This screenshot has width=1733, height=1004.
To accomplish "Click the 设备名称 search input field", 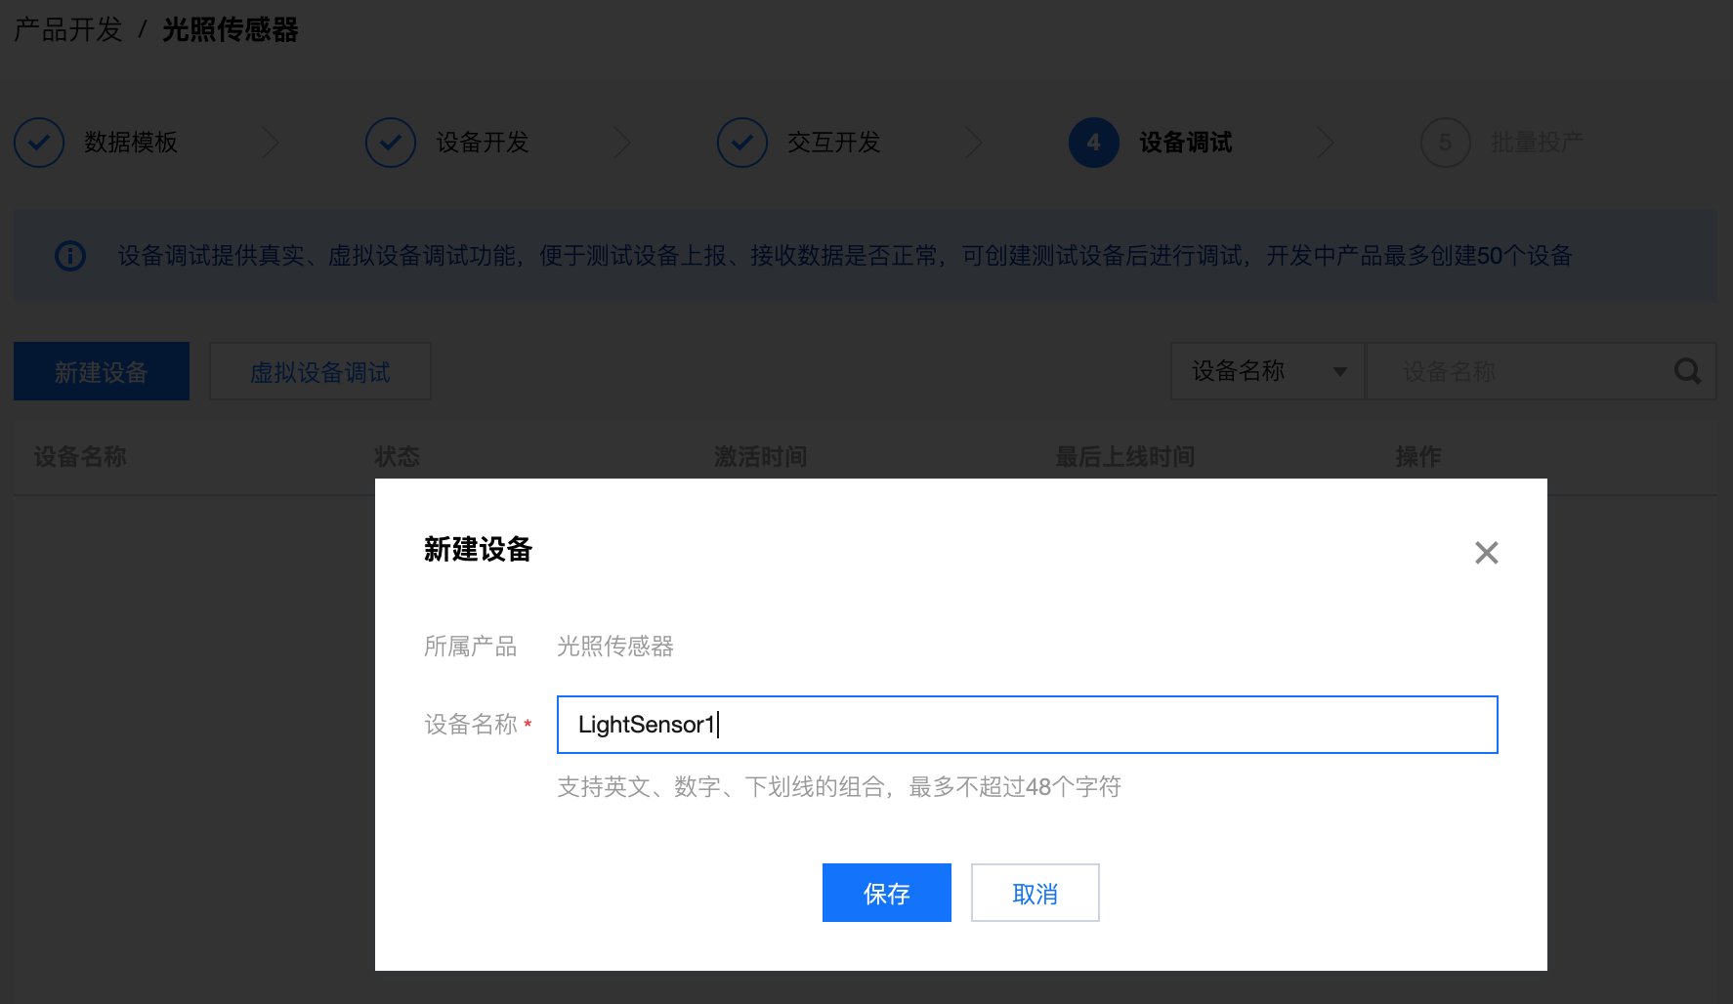I will pos(1519,371).
